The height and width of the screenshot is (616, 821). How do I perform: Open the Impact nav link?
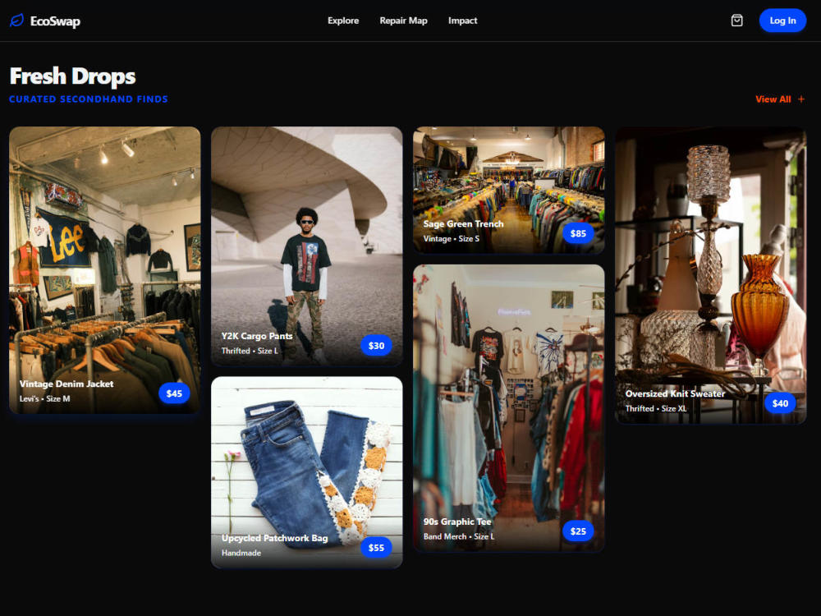coord(462,21)
